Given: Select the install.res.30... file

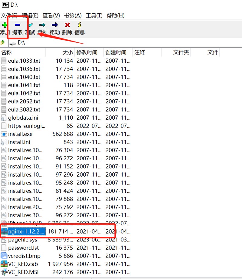Looking at the screenshot, I should (x=25, y=215).
